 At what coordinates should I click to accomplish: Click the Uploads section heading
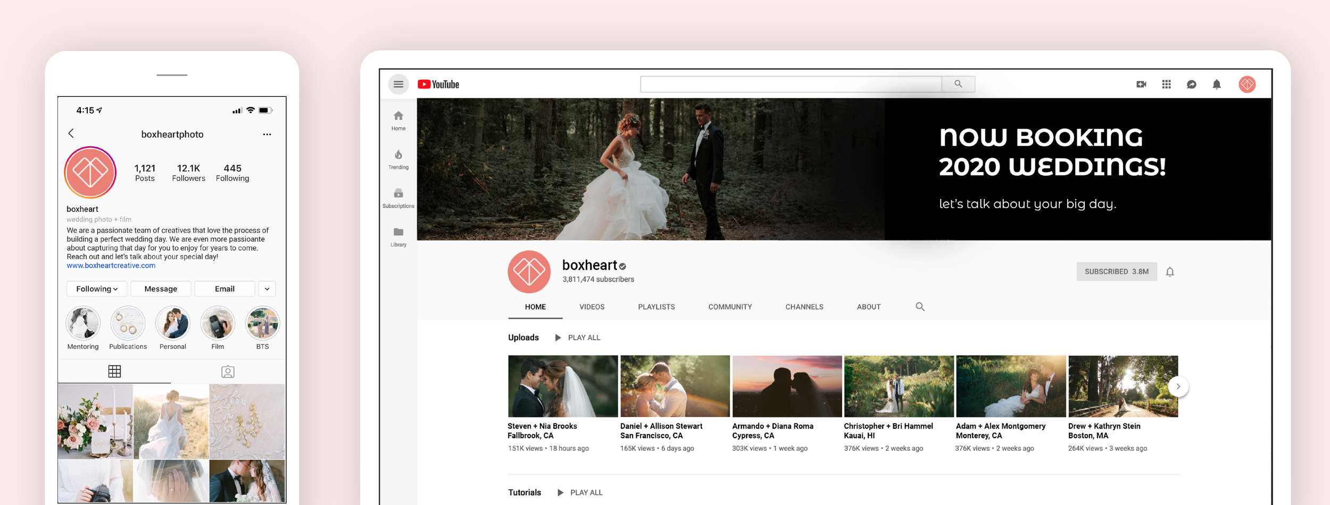(x=523, y=337)
